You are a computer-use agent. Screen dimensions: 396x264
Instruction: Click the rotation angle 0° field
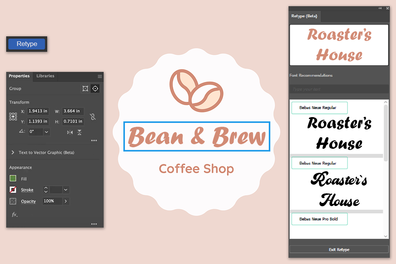coord(36,132)
